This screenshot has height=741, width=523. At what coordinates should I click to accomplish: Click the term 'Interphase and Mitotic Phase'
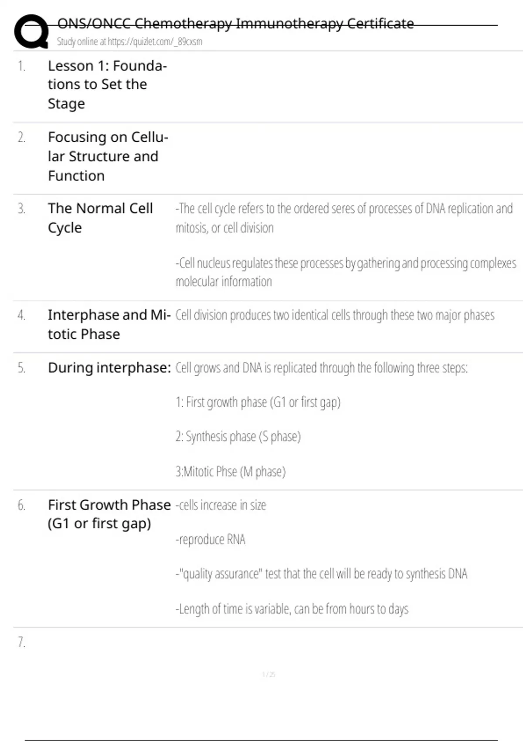pyautogui.click(x=109, y=324)
